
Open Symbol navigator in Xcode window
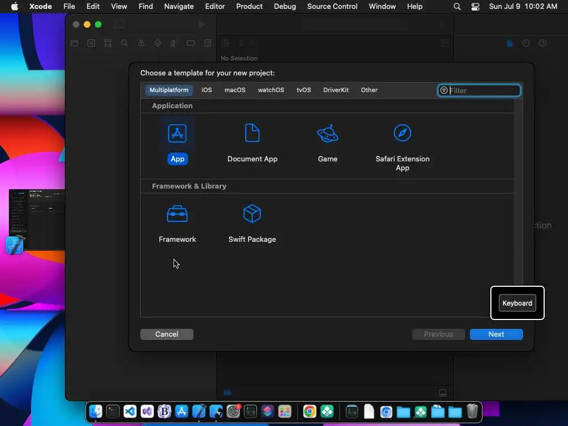click(108, 43)
